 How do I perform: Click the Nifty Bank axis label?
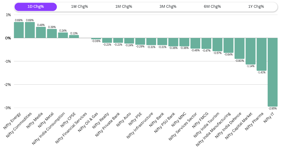(157, 120)
